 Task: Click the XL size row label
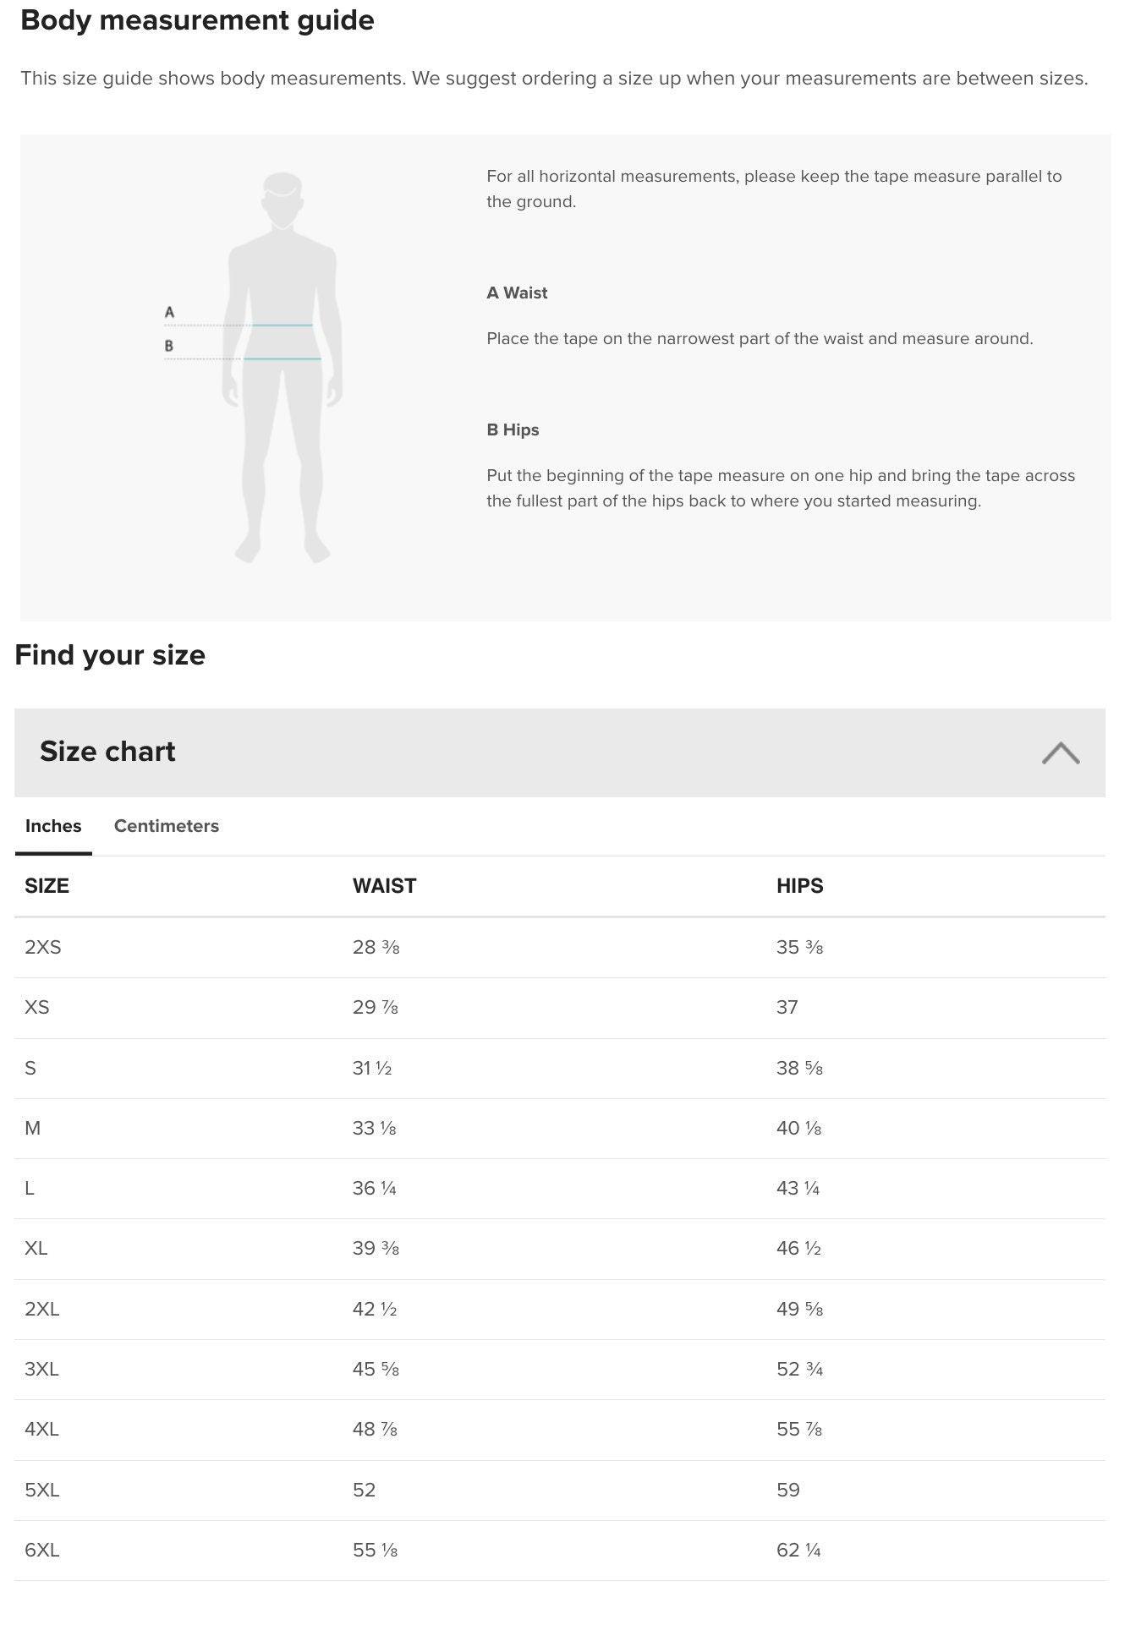[36, 1248]
